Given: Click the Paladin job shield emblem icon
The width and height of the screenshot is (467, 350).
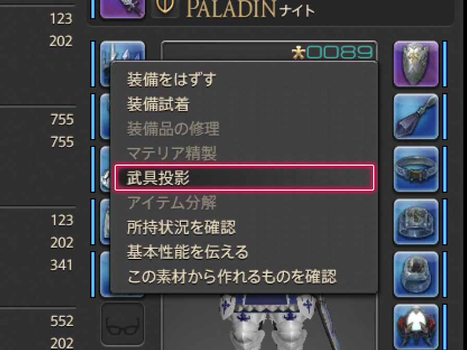Looking at the screenshot, I should point(166,7).
